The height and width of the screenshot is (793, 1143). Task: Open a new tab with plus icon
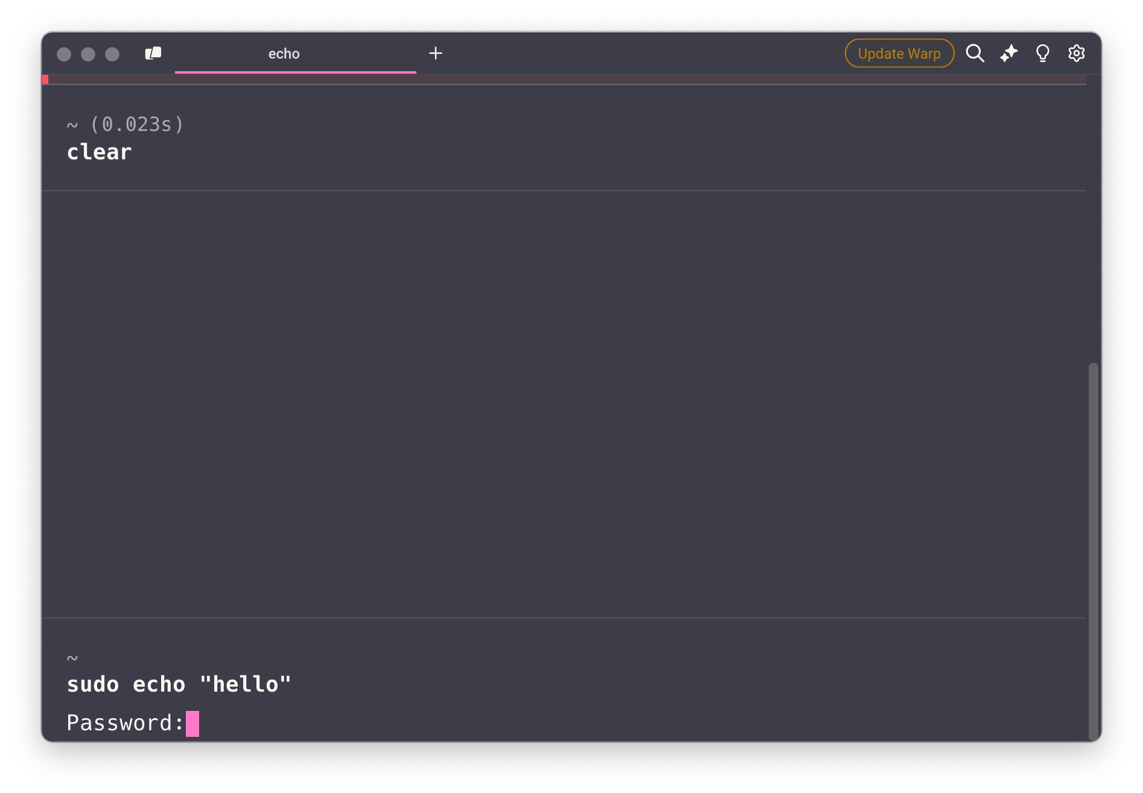(x=435, y=54)
